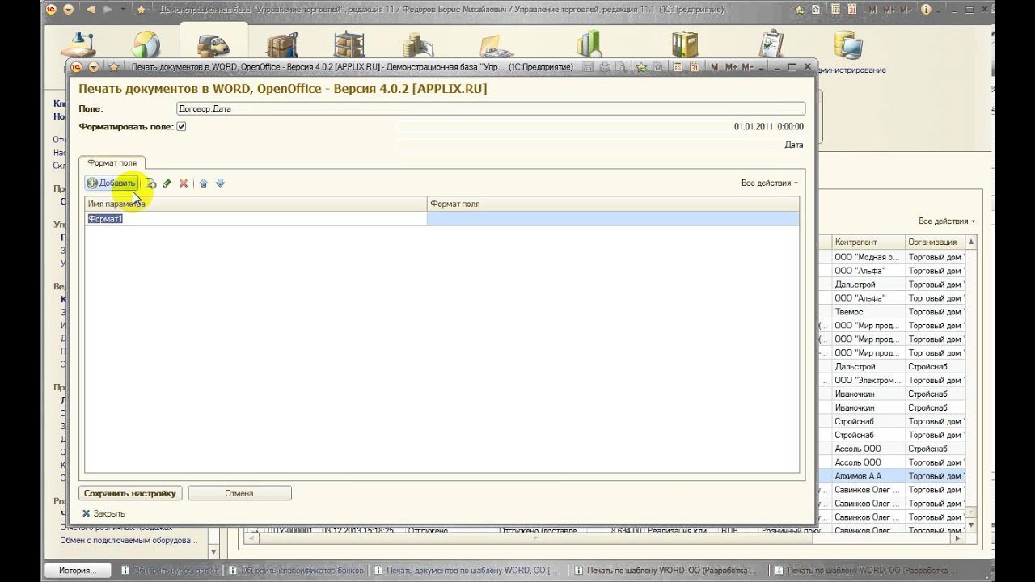Select the Формат1 cell in table
The image size is (1035, 582).
[x=256, y=219]
